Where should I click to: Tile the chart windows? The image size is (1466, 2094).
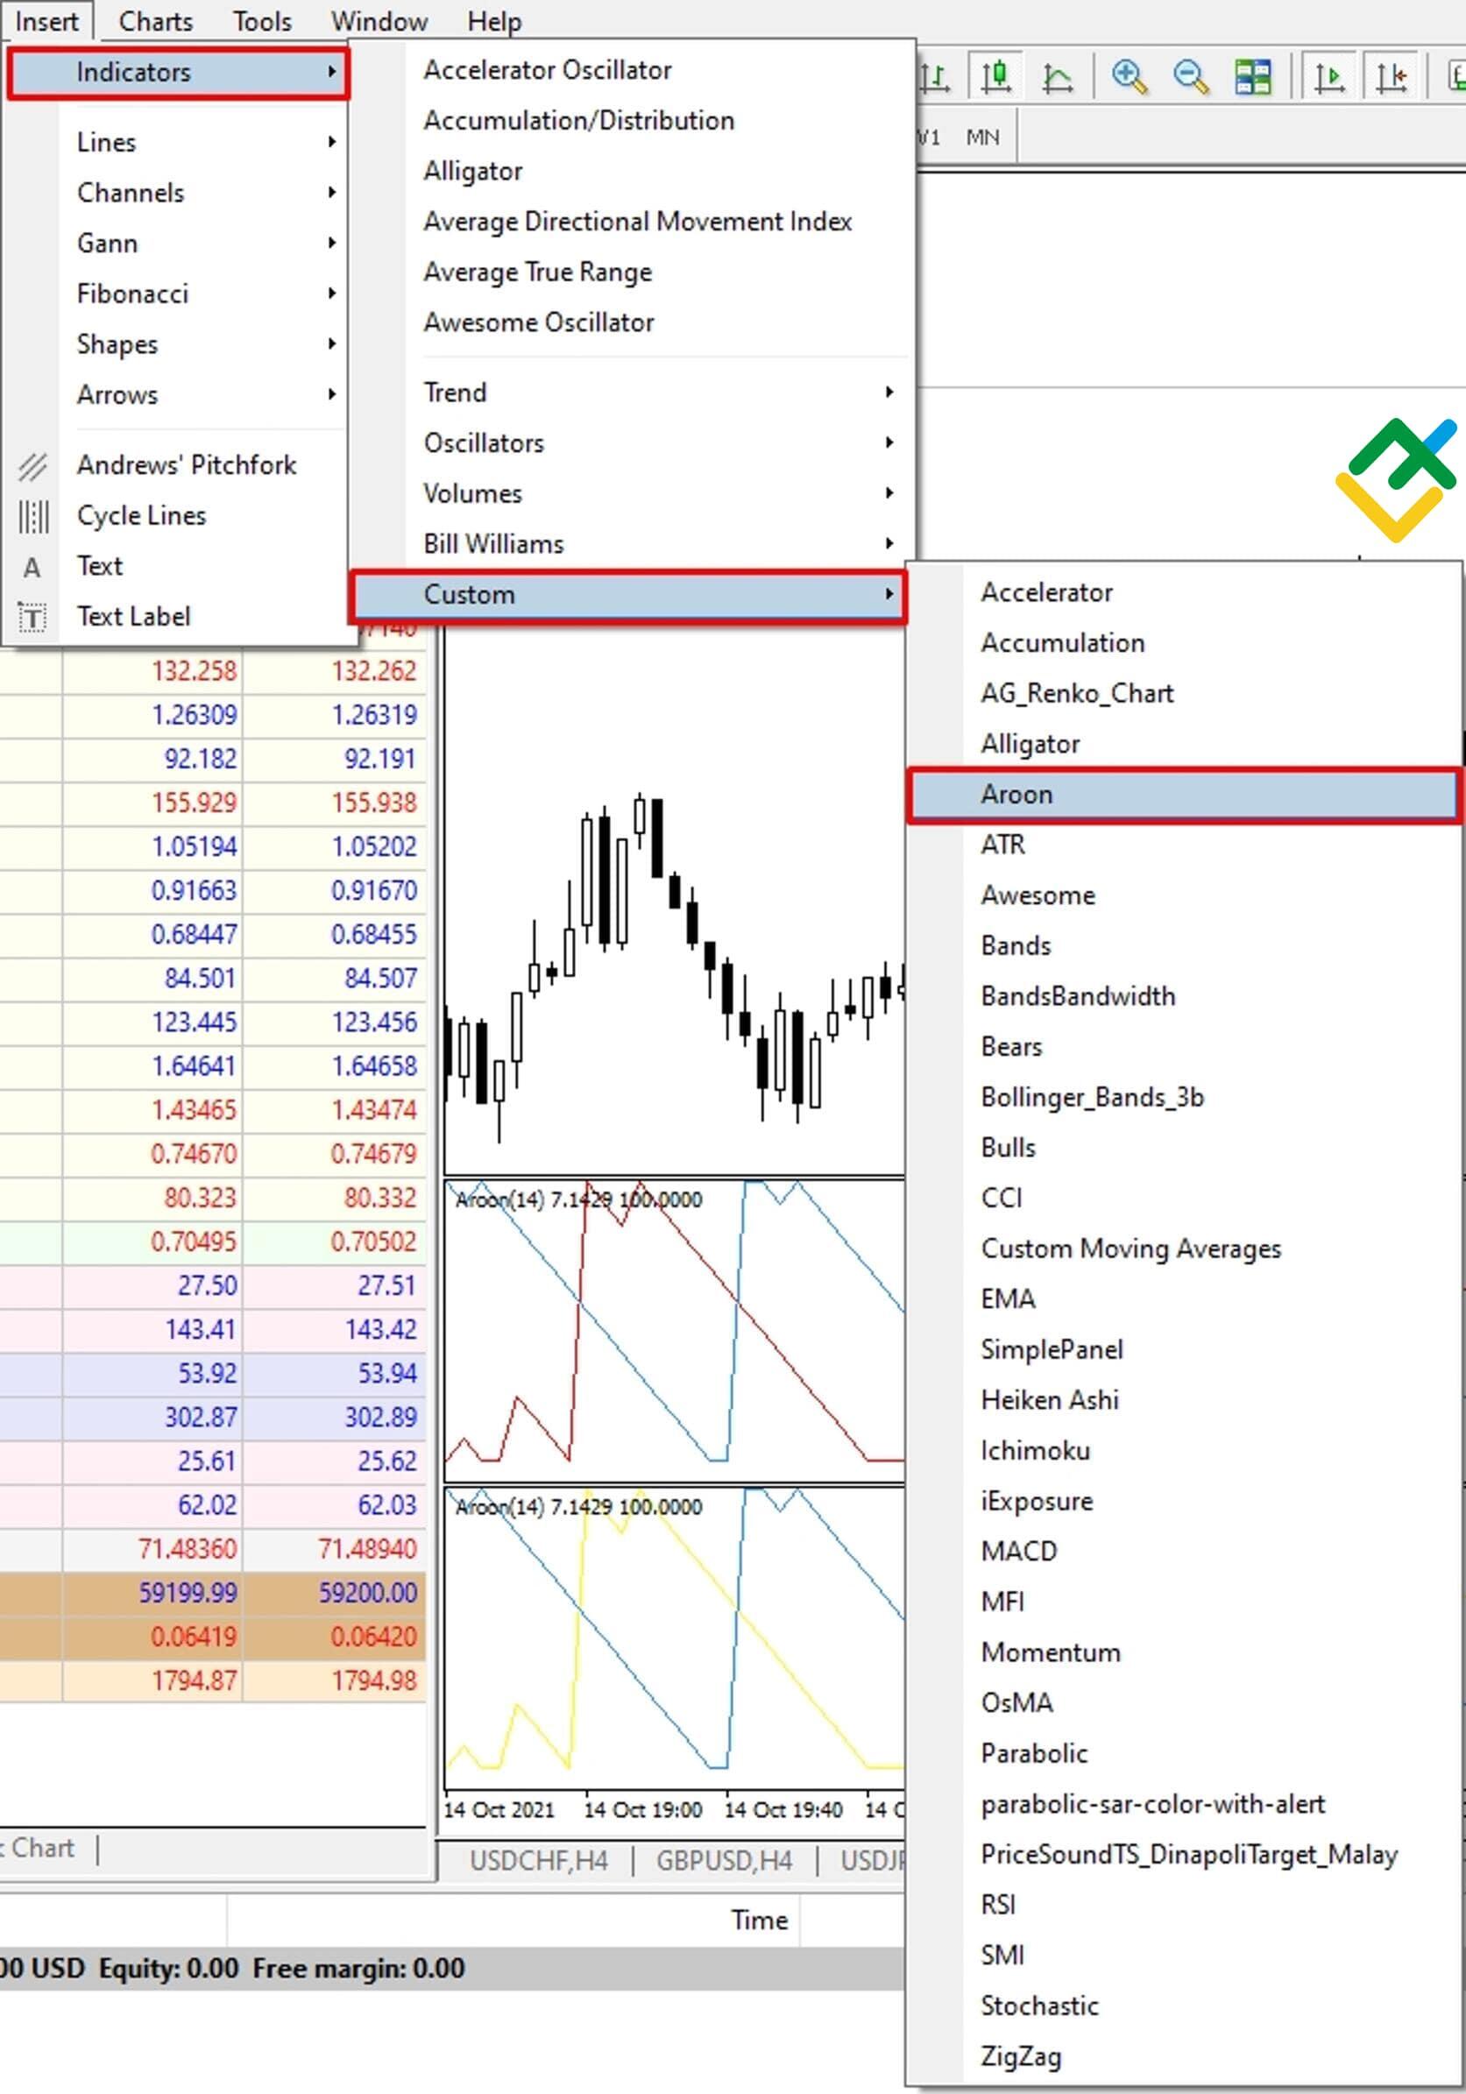point(1251,77)
